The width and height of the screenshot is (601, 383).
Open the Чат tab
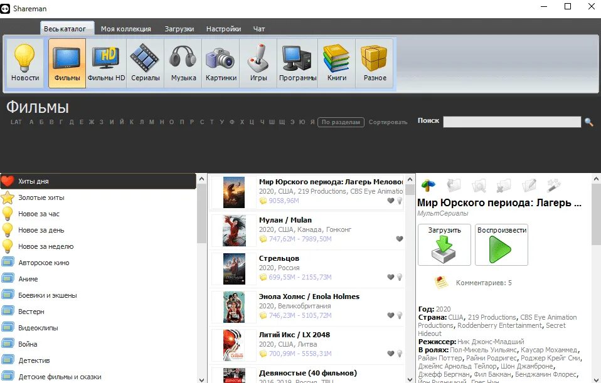coord(259,29)
